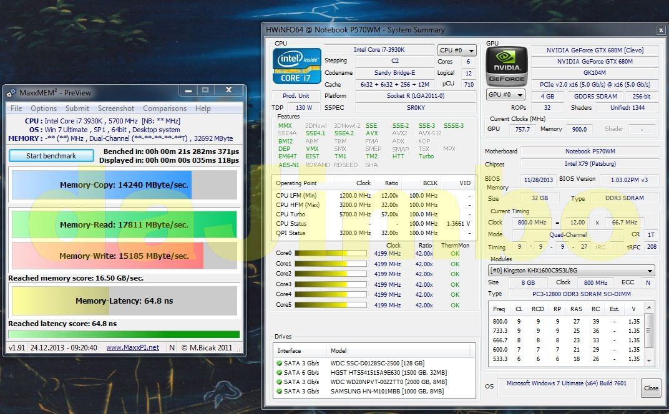Viewport: 669px width, 414px height.
Task: Click the Close button in HWiNFO64
Action: click(x=651, y=388)
